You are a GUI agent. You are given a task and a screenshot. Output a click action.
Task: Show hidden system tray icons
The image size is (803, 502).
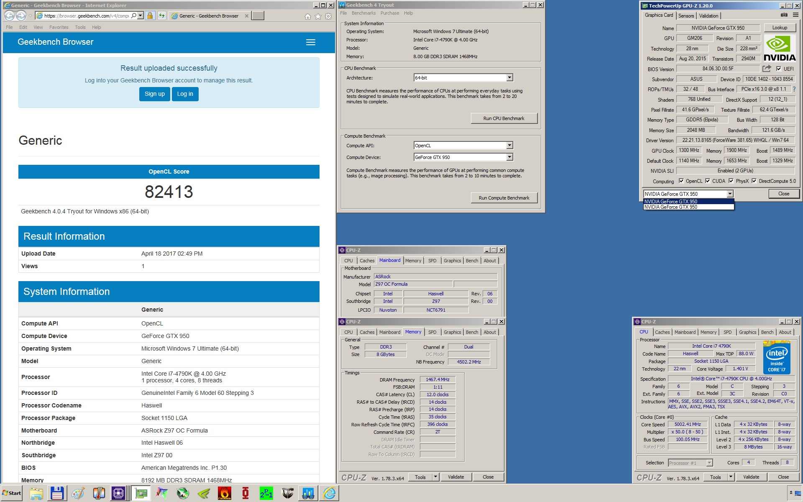[x=791, y=493]
